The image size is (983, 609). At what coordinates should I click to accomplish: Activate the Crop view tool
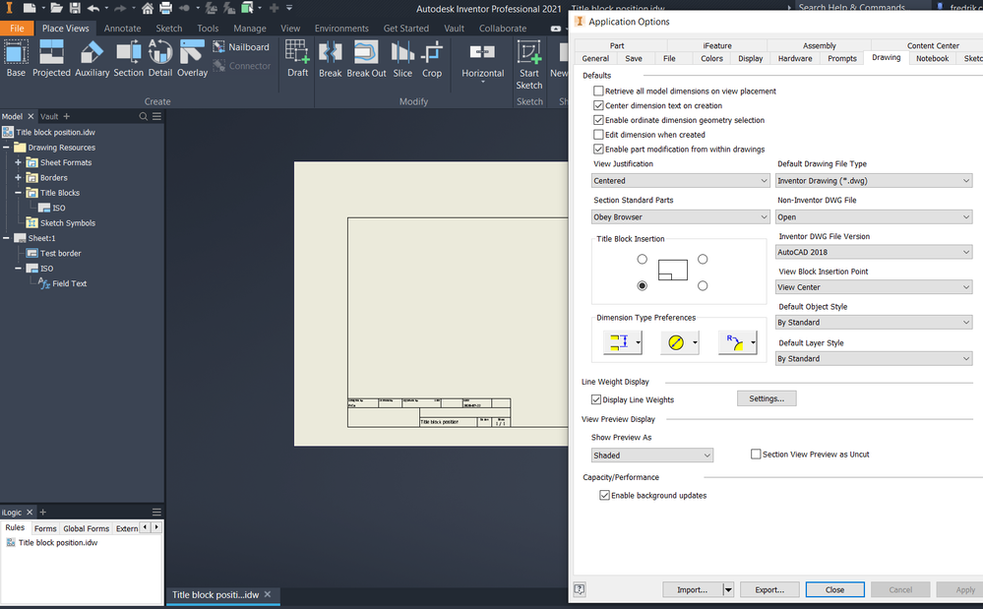[432, 58]
